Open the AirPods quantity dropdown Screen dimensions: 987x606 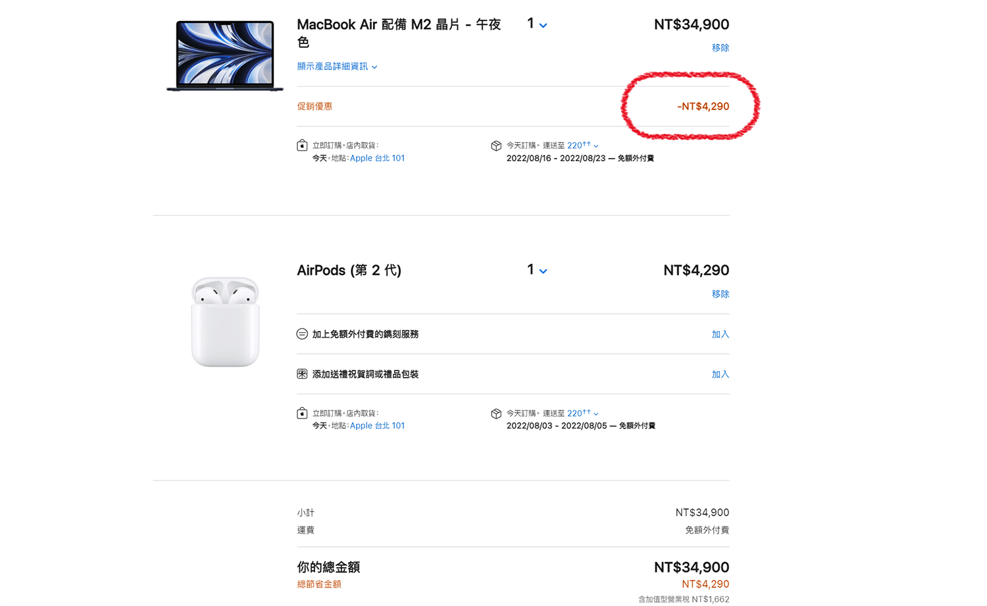(x=537, y=270)
